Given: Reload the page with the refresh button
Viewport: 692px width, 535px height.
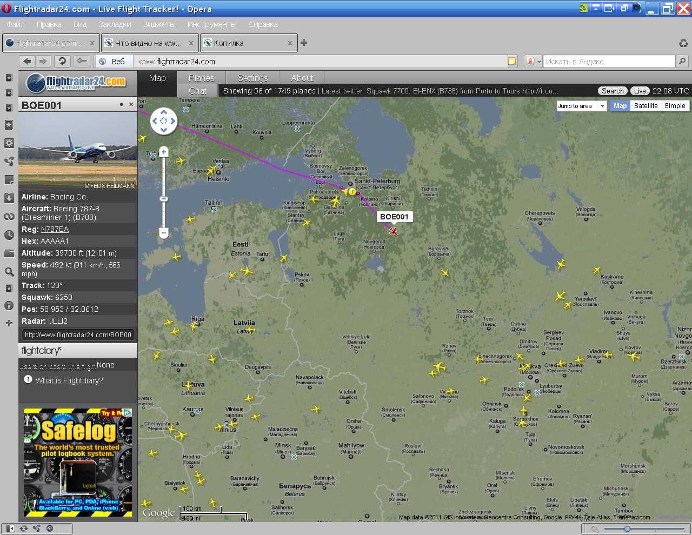Looking at the screenshot, I should [63, 62].
